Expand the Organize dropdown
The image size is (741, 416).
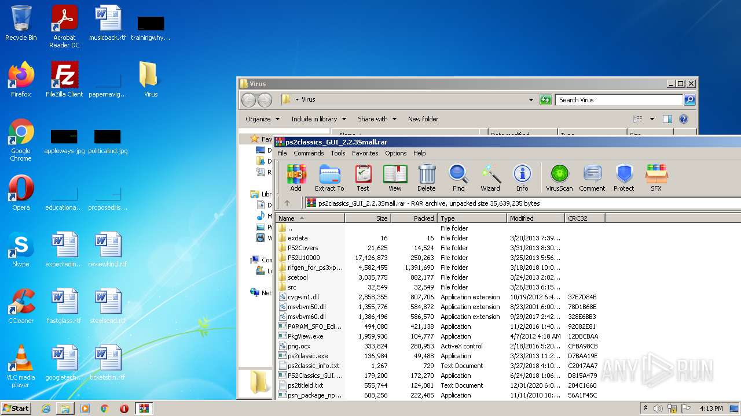[x=262, y=119]
